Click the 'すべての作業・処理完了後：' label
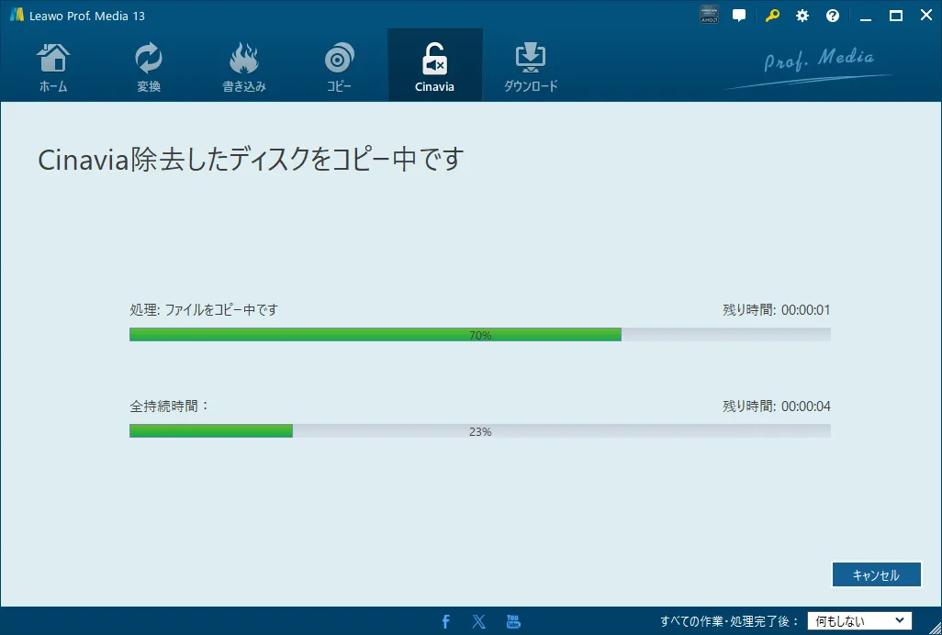942x635 pixels. [729, 620]
